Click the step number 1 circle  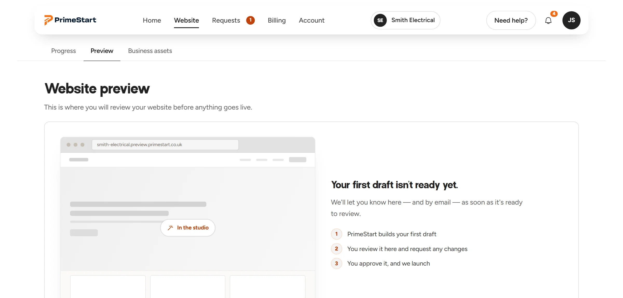(x=336, y=234)
